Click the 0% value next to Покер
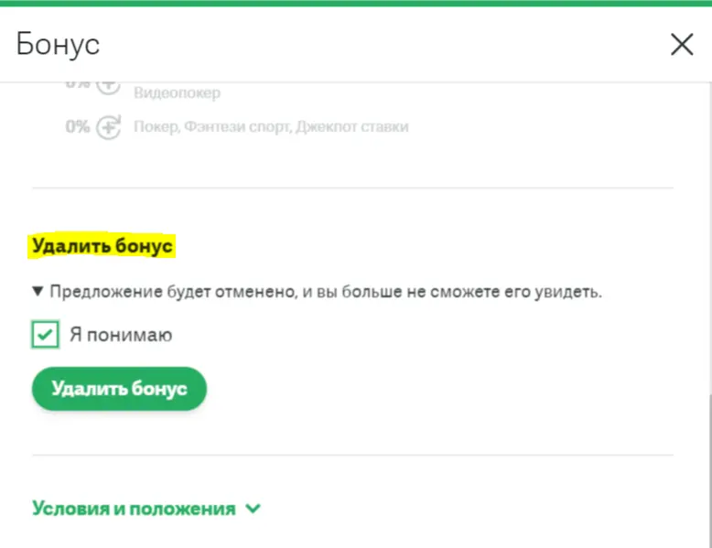The width and height of the screenshot is (712, 548). 78,127
